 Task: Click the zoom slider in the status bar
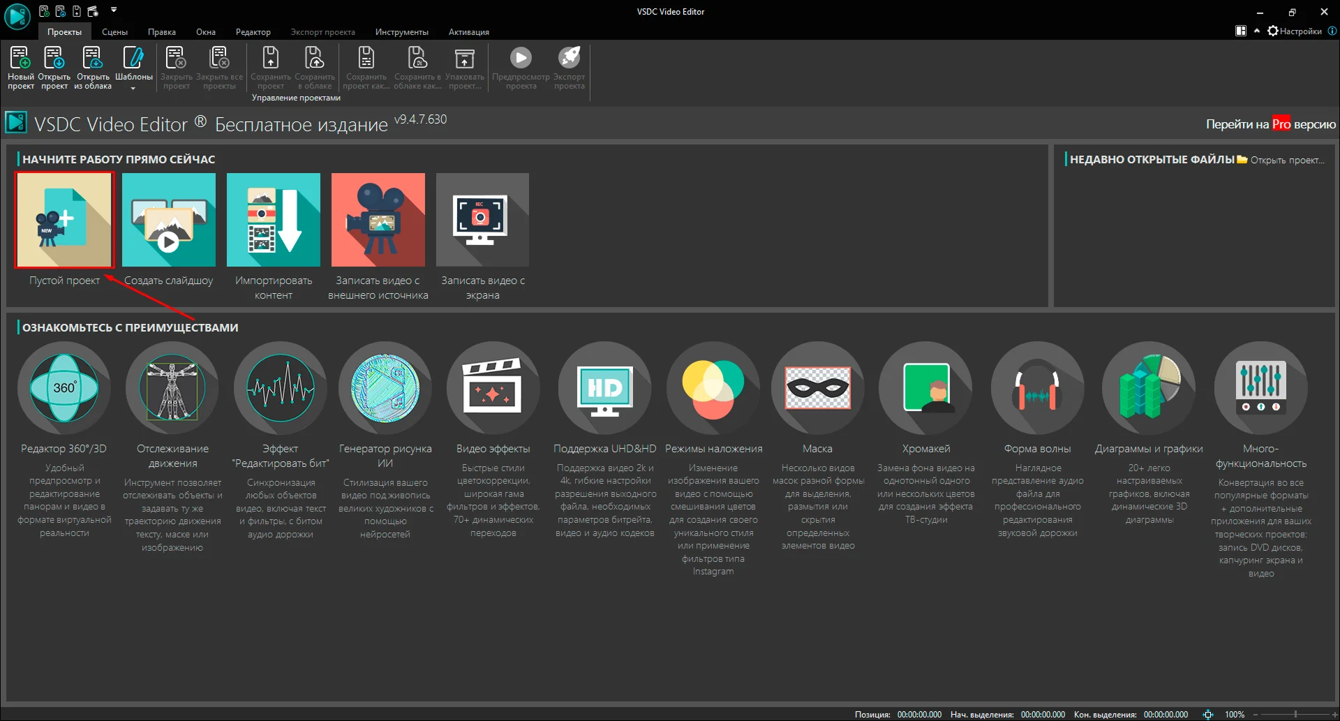[x=1295, y=714]
